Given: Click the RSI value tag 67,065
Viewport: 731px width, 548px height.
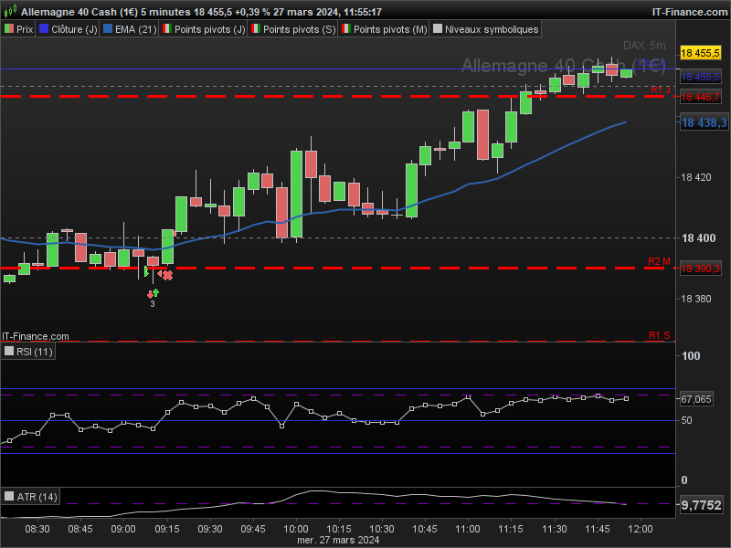Looking at the screenshot, I should 696,399.
